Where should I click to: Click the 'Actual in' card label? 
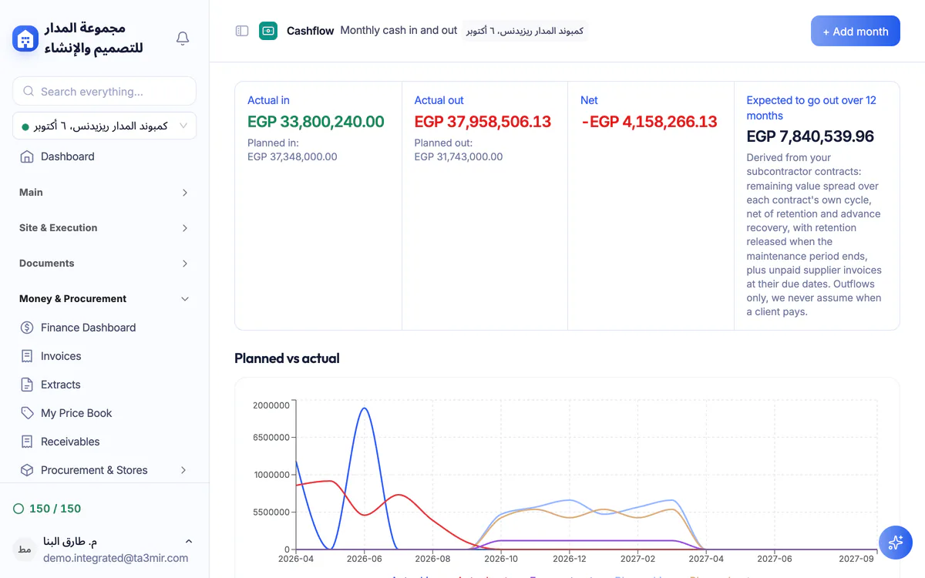tap(268, 100)
